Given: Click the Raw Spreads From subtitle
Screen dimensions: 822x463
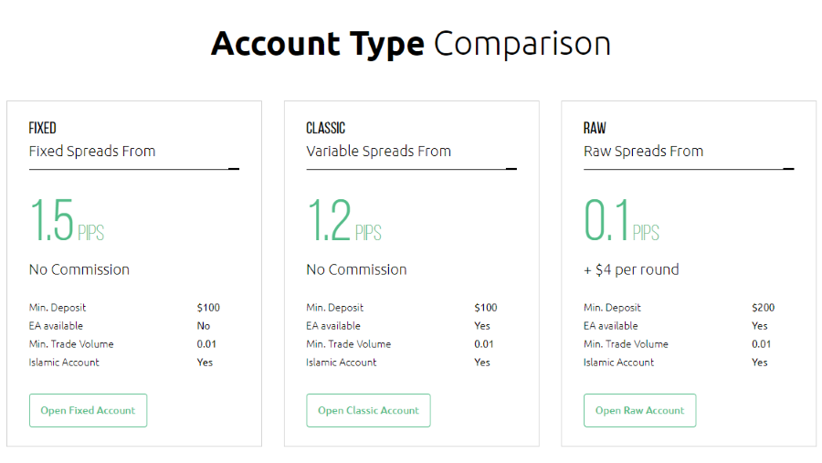Looking at the screenshot, I should (x=643, y=152).
